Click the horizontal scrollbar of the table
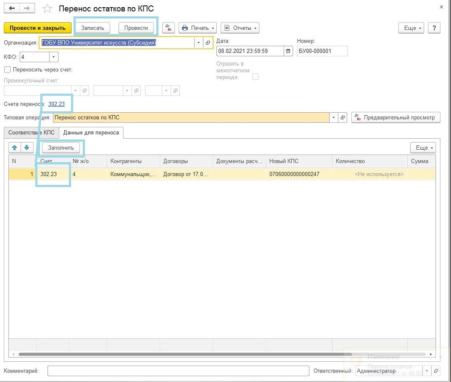This screenshot has height=382, width=451. pos(192,355)
